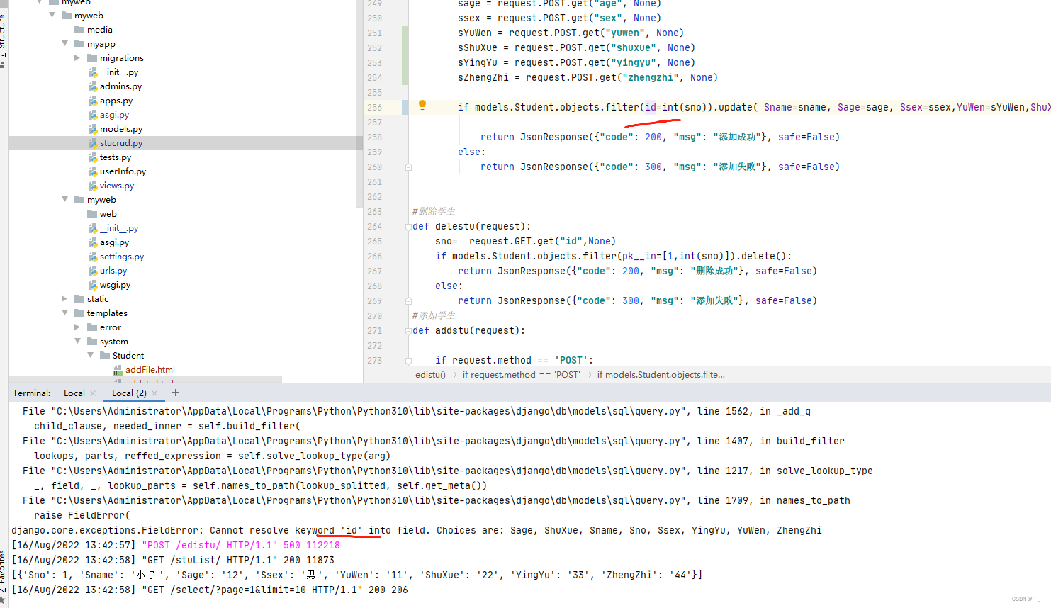Fold the addstu function at gutter
This screenshot has width=1051, height=608.
(x=408, y=330)
